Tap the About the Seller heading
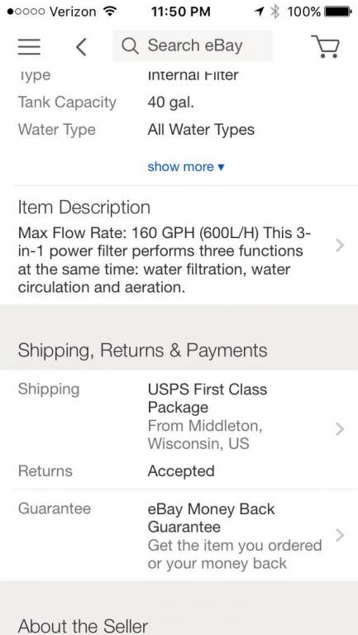 (x=83, y=626)
